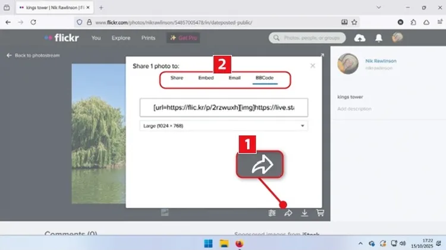Expand the Large (1024 × 768) size dropdown
This screenshot has height=250, width=446.
(x=224, y=126)
